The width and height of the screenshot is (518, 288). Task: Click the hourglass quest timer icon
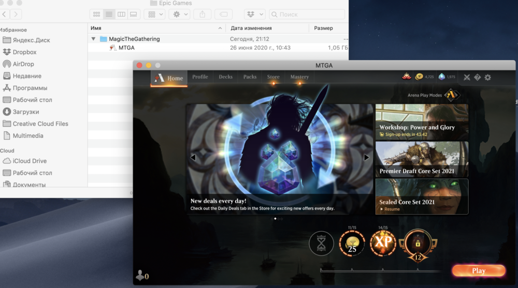[x=321, y=244]
